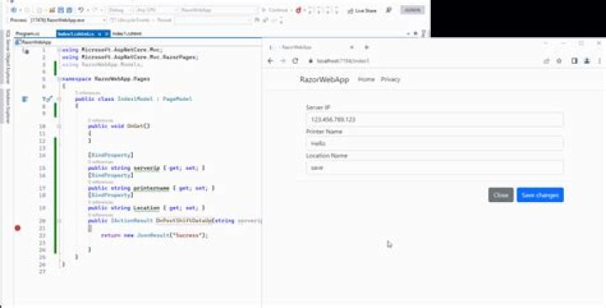
Task: Click the return new JsonResult line
Action: (155, 236)
